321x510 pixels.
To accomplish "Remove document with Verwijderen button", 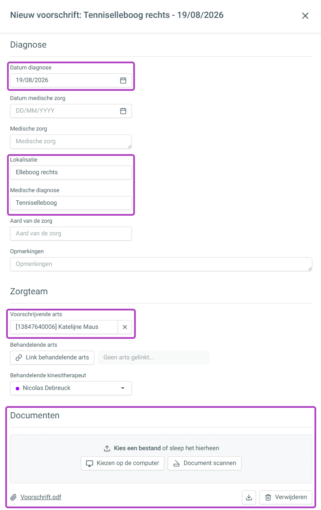I will point(286,497).
